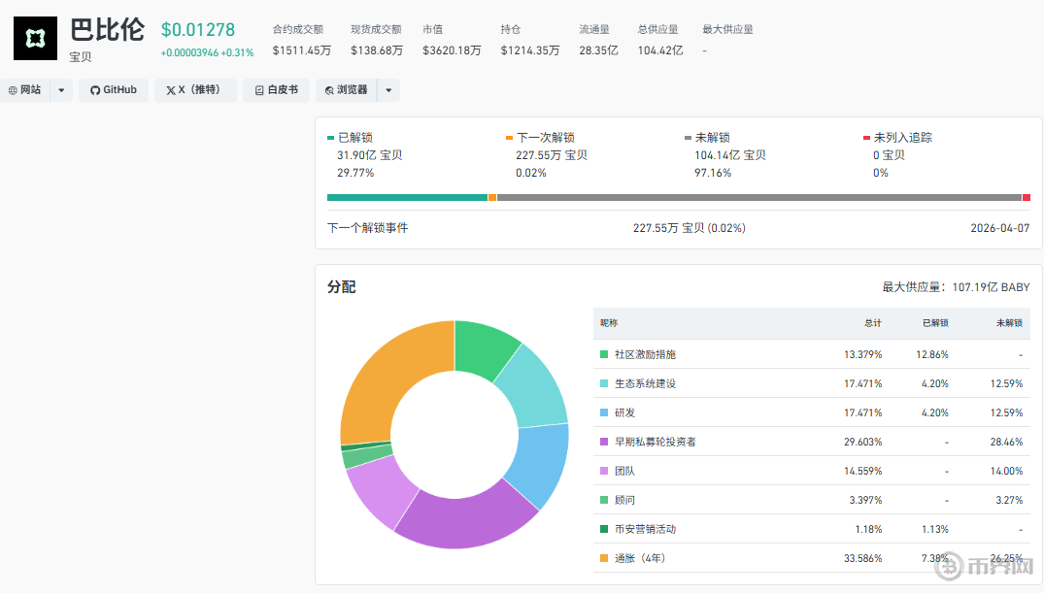Click the 总供应量 104.42亿 value
The image size is (1044, 593).
[x=660, y=50]
